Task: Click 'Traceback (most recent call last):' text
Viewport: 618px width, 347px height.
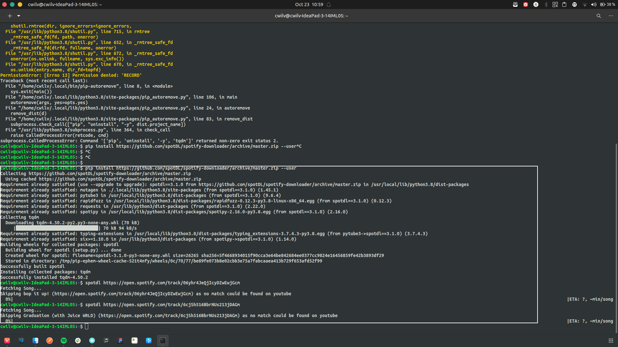Action: [x=44, y=81]
